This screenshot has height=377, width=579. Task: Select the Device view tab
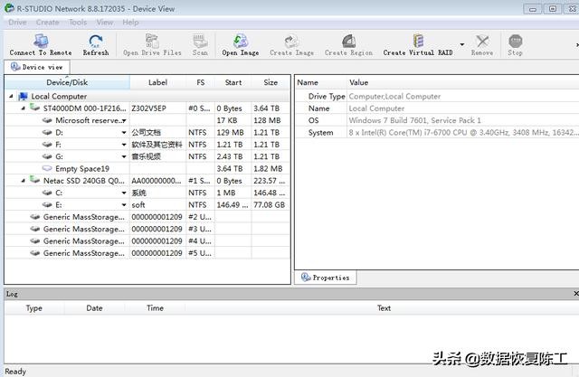tap(37, 67)
